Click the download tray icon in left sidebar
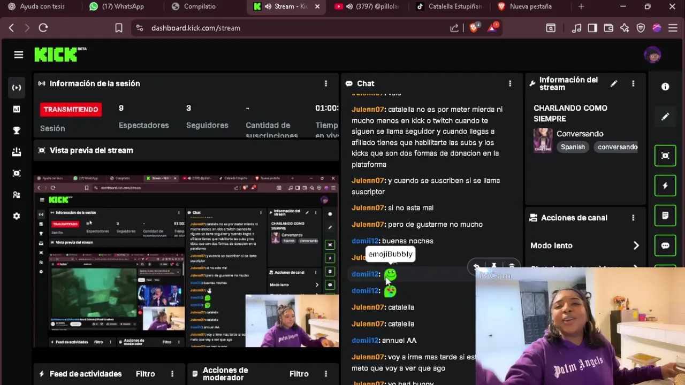Image resolution: width=685 pixels, height=385 pixels. pos(17,152)
